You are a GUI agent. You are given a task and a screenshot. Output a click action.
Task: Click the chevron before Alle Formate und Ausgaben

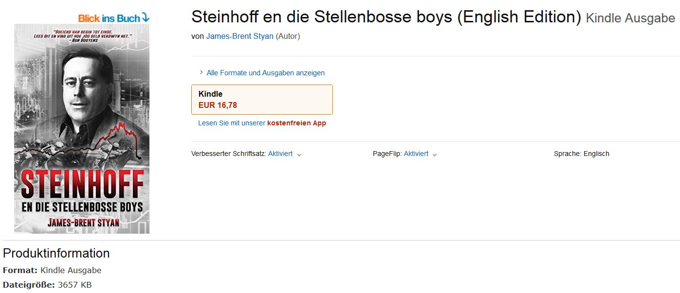coord(202,72)
